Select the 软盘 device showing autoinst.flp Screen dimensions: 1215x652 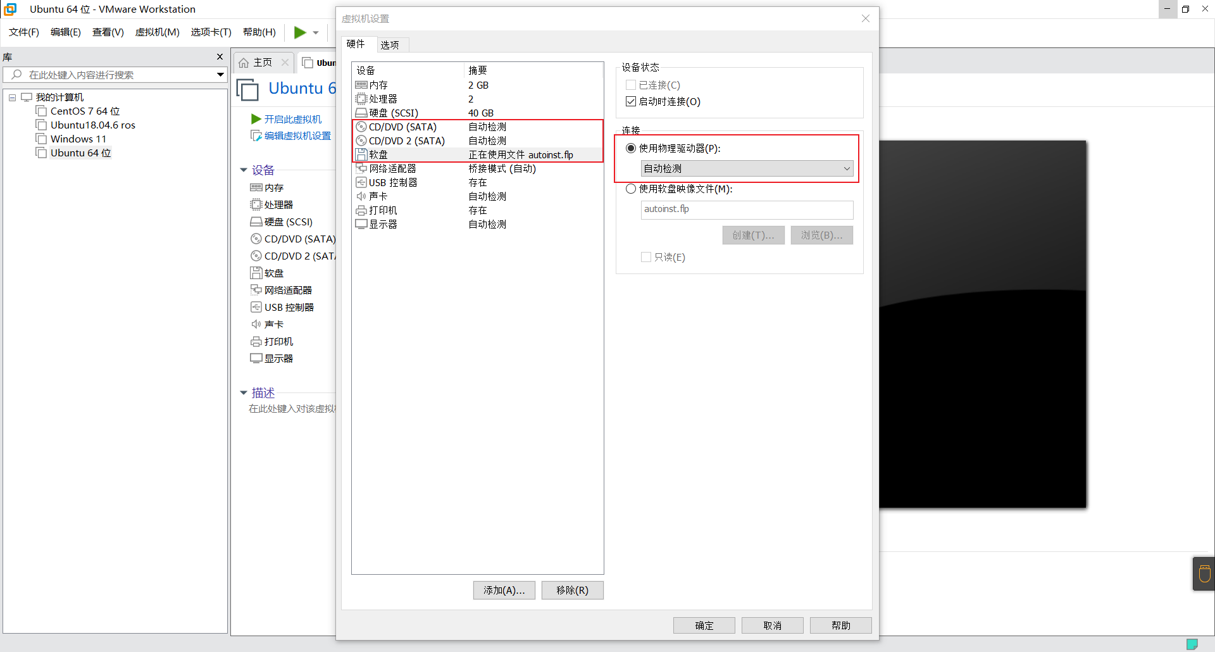[x=378, y=154]
